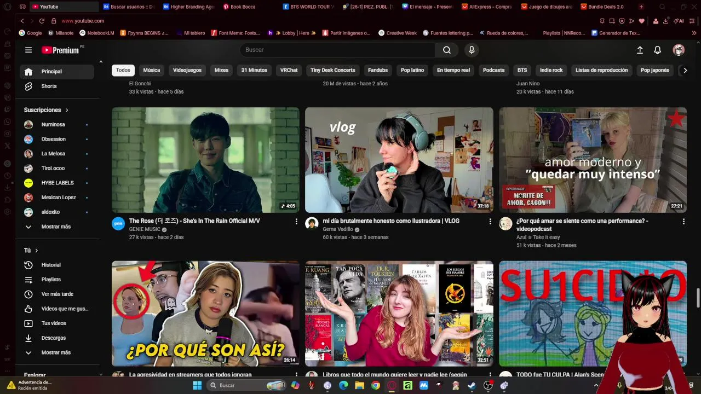Show more bookmarks with the overflow chevron
The height and width of the screenshot is (394, 701).
(694, 33)
